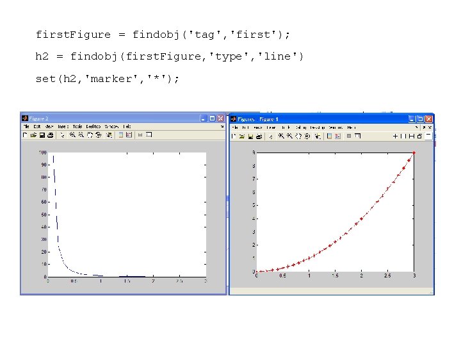Open Tools menu in Figure 2
The height and width of the screenshot is (346, 461).
77,126
